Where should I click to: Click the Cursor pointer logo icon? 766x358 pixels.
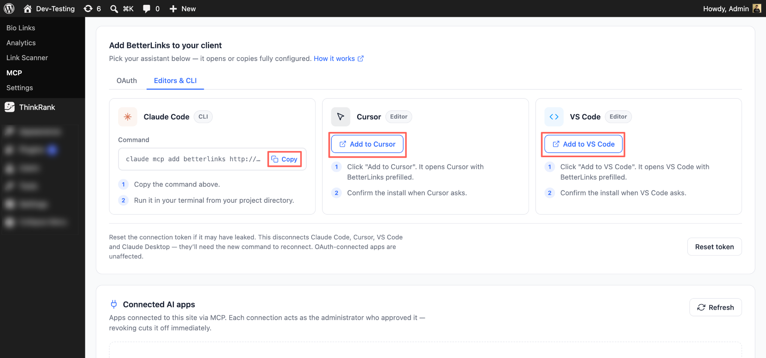[341, 117]
